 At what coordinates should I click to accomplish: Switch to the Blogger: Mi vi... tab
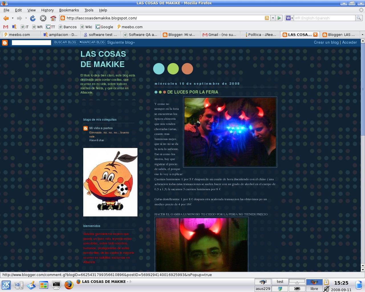[x=180, y=35]
